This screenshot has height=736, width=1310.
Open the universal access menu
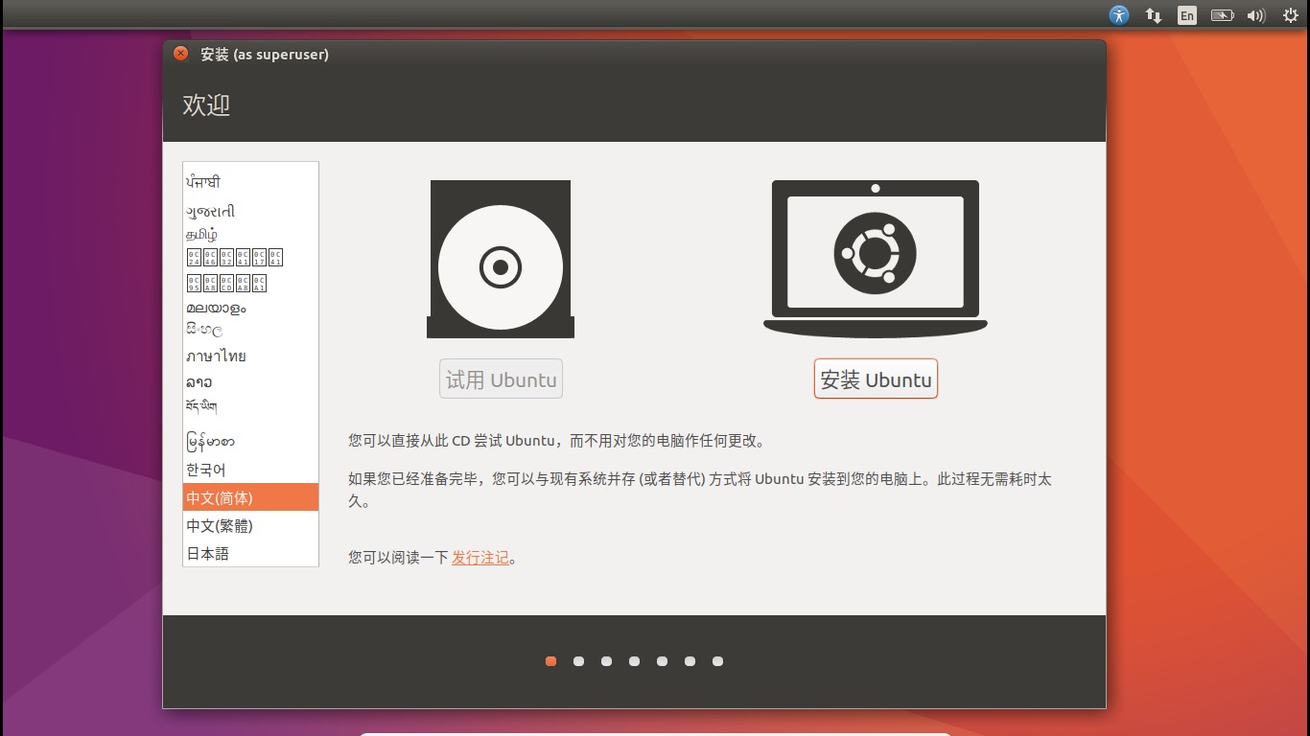(1119, 14)
